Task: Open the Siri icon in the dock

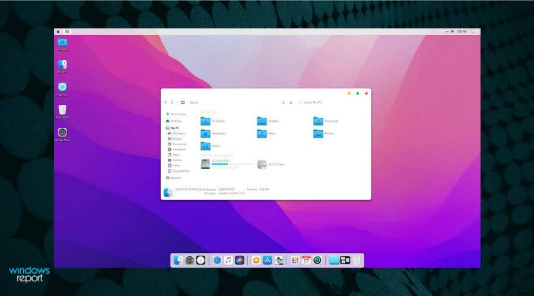Action: coord(239,260)
